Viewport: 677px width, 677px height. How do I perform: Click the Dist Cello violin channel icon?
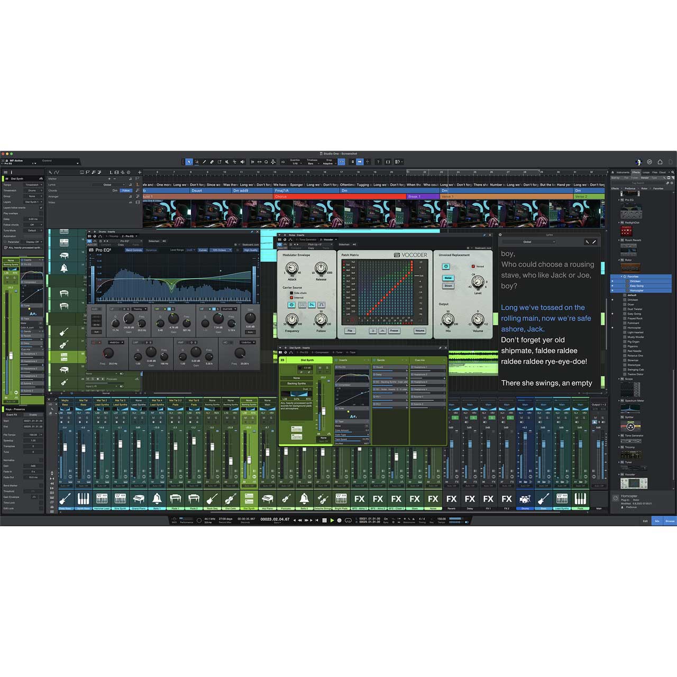(x=231, y=498)
